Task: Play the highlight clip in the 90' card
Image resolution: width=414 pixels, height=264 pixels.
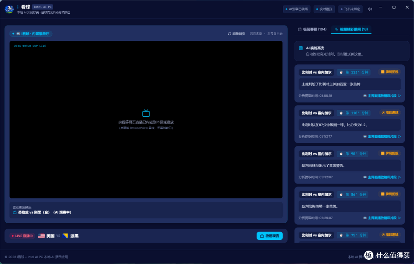Action: tap(382, 177)
